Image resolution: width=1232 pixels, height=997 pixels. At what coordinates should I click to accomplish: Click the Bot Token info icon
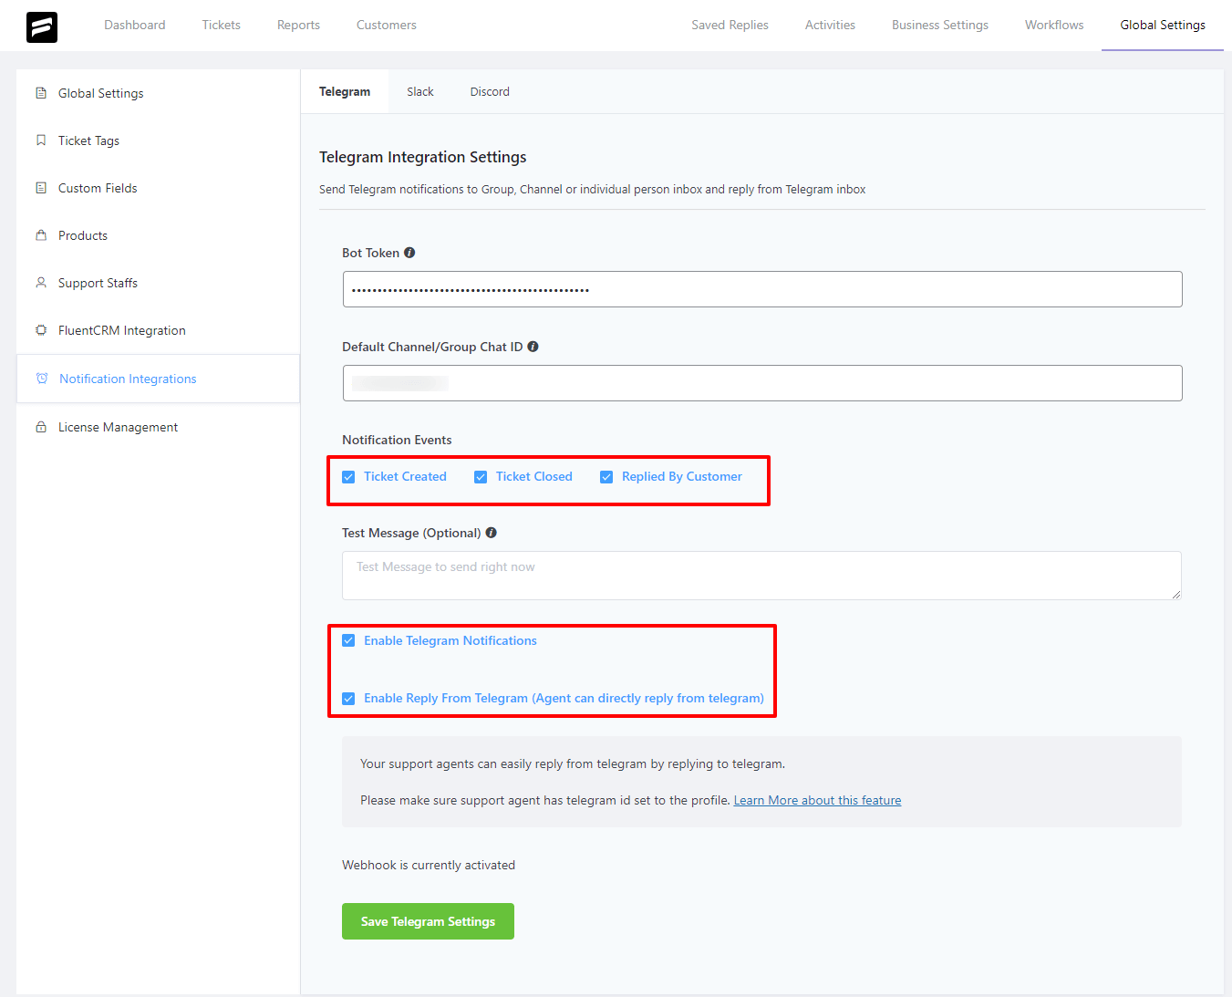click(x=409, y=253)
